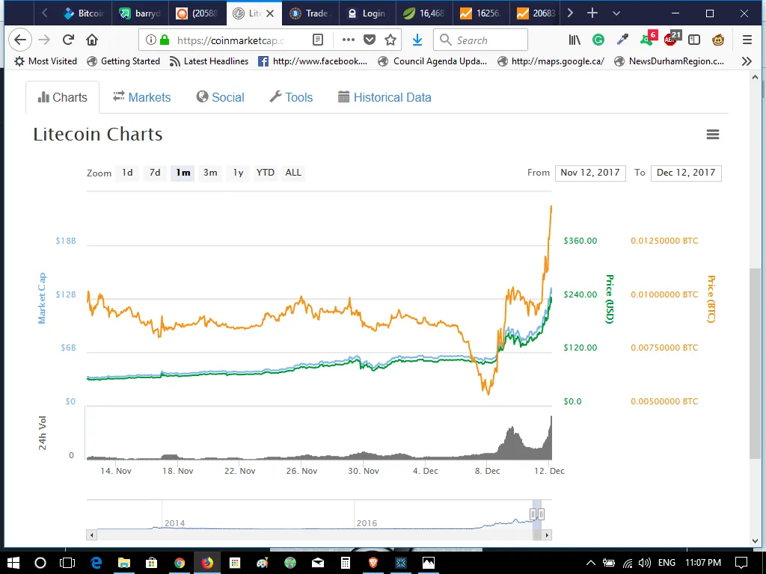Set chart zoom to 7d
Screen dimensions: 766x574
click(155, 173)
